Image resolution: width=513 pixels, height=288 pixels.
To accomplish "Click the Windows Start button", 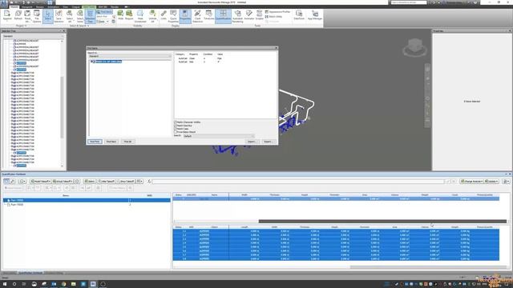I will pos(5,284).
